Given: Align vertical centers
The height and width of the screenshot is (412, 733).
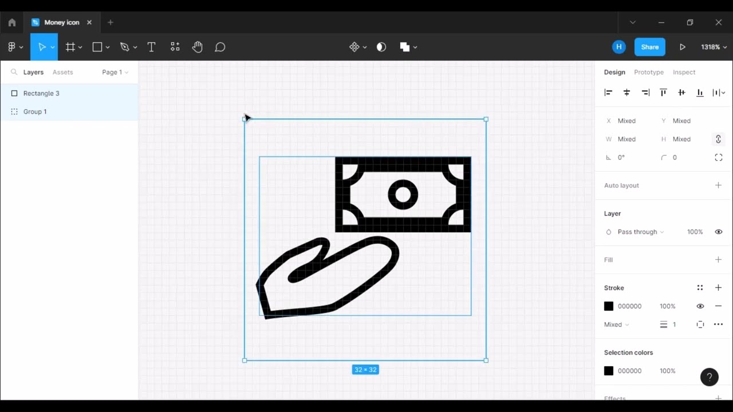Looking at the screenshot, I should [681, 93].
